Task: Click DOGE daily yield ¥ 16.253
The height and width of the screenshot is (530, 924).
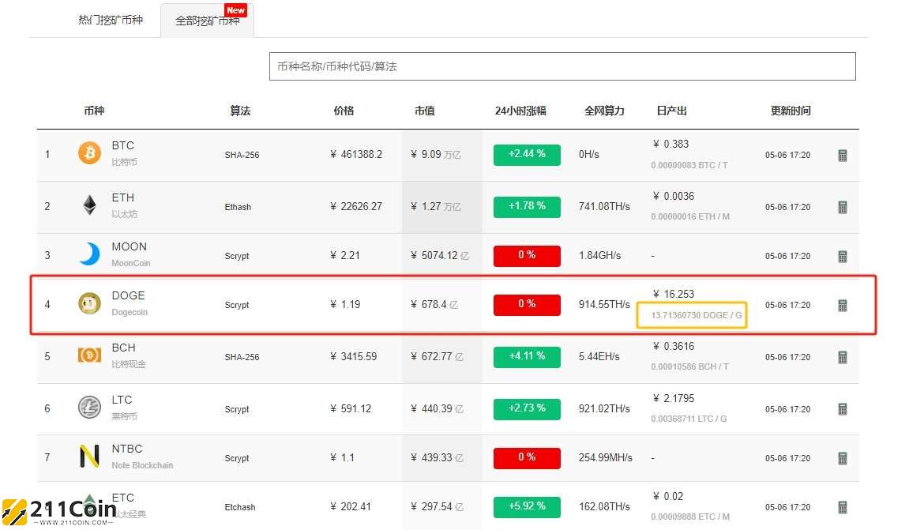Action: (x=674, y=294)
